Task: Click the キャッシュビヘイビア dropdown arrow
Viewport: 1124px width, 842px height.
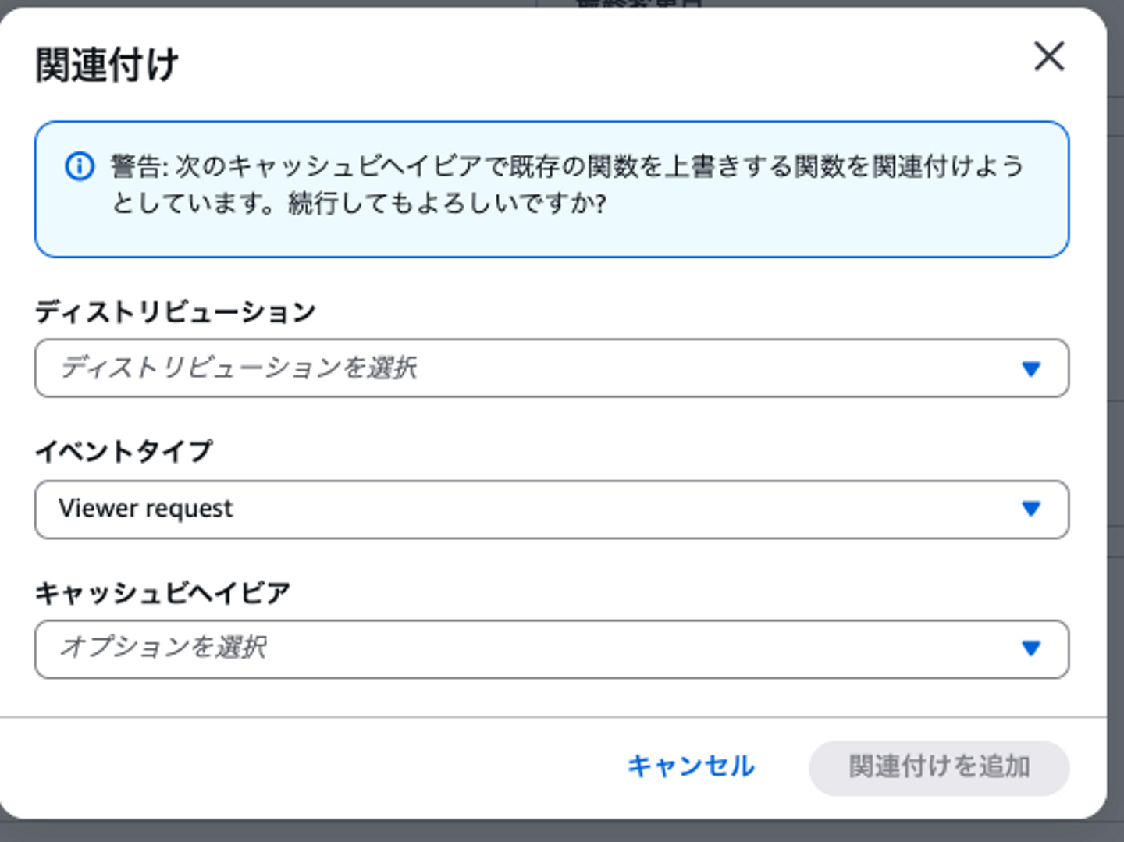Action: coord(1031,648)
